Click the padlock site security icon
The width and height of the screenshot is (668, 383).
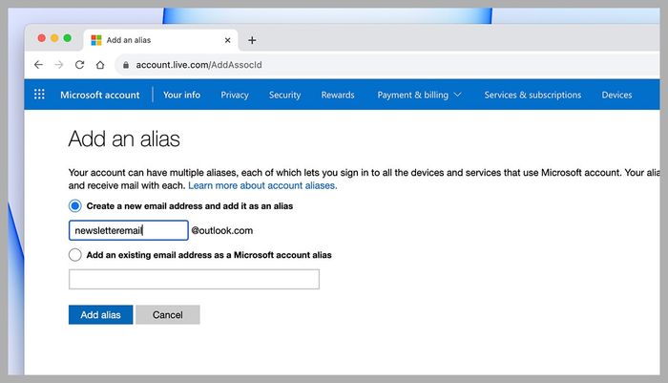pyautogui.click(x=123, y=65)
